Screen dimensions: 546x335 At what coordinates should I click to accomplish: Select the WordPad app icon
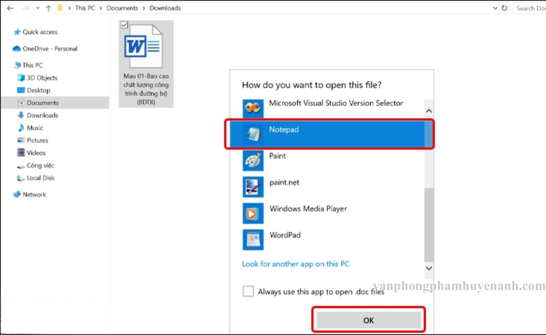(253, 239)
